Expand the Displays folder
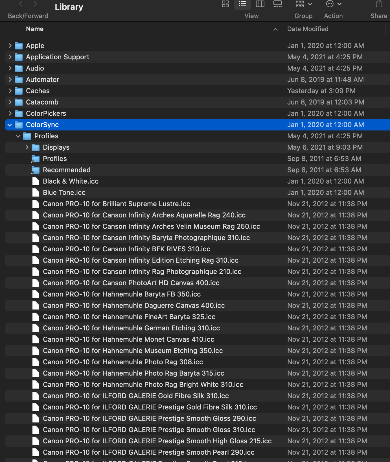Image resolution: width=390 pixels, height=462 pixels. pyautogui.click(x=27, y=147)
